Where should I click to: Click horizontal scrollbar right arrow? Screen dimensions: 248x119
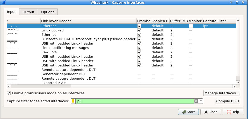[x=234, y=86]
